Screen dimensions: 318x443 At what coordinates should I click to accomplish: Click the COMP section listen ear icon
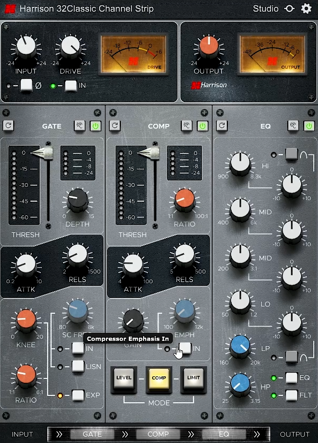[x=187, y=126]
